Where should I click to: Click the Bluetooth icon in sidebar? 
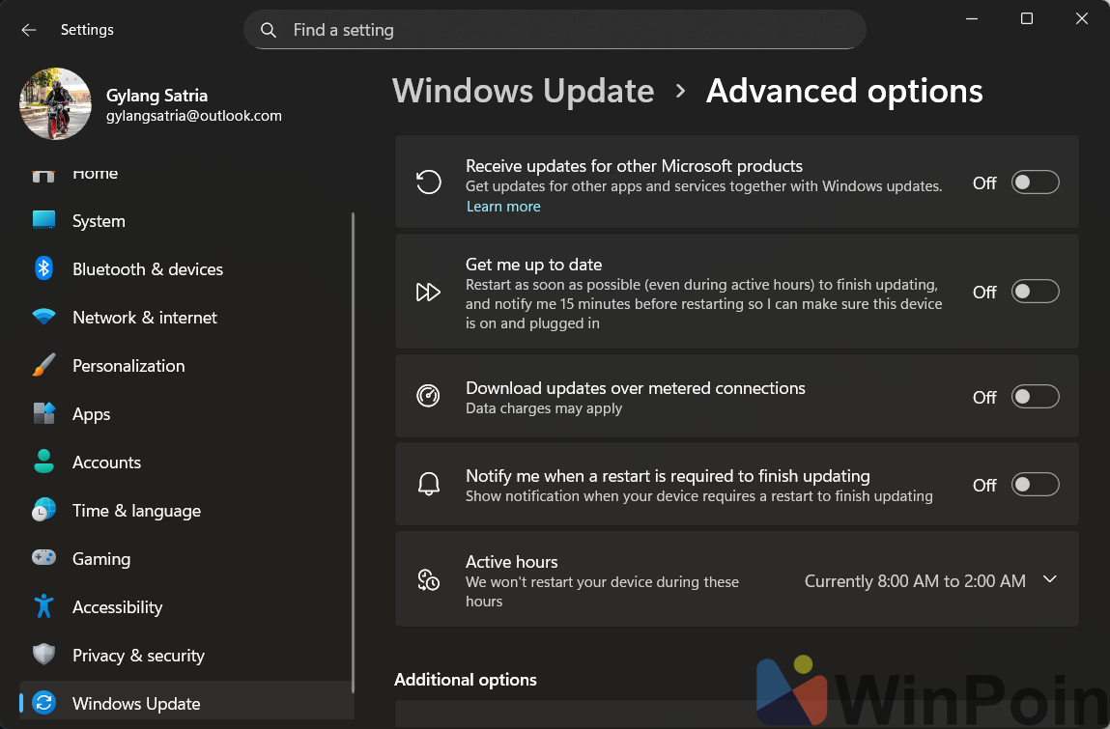click(43, 268)
